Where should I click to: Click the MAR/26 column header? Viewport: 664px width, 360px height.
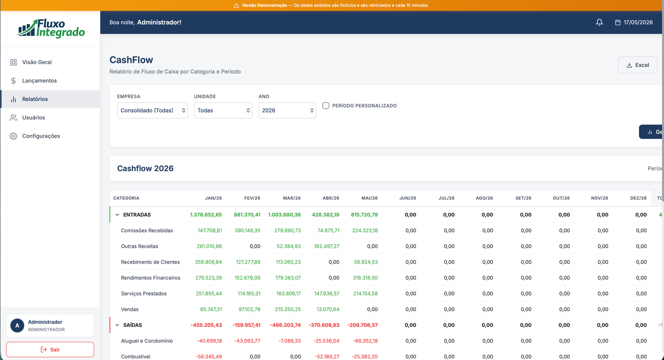292,198
